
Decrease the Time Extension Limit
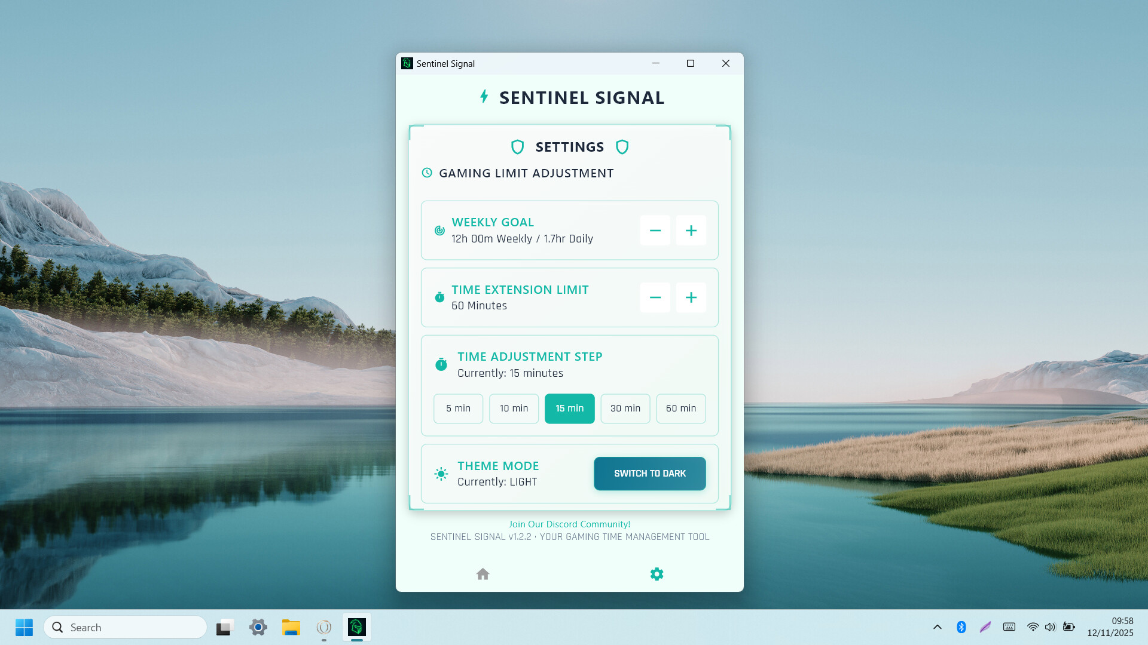[x=655, y=297]
